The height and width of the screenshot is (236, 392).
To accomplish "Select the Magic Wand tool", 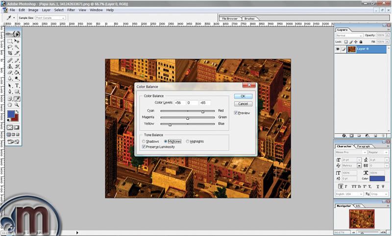I will click(x=17, y=47).
